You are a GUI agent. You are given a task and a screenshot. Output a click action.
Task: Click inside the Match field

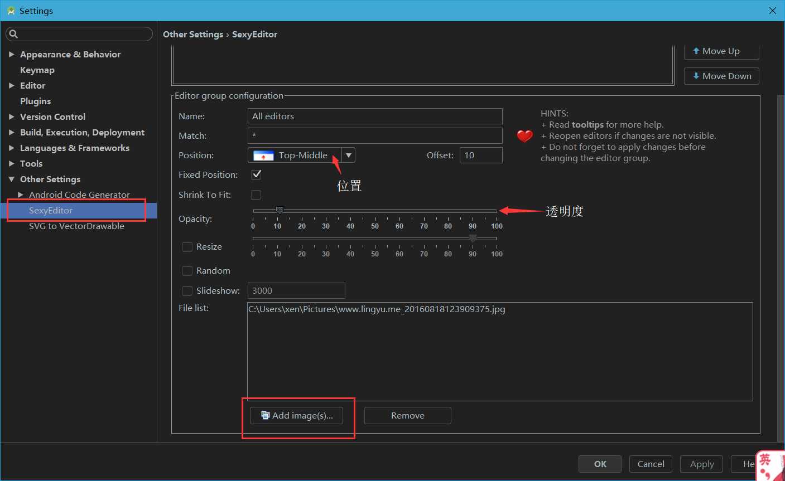[x=375, y=135]
